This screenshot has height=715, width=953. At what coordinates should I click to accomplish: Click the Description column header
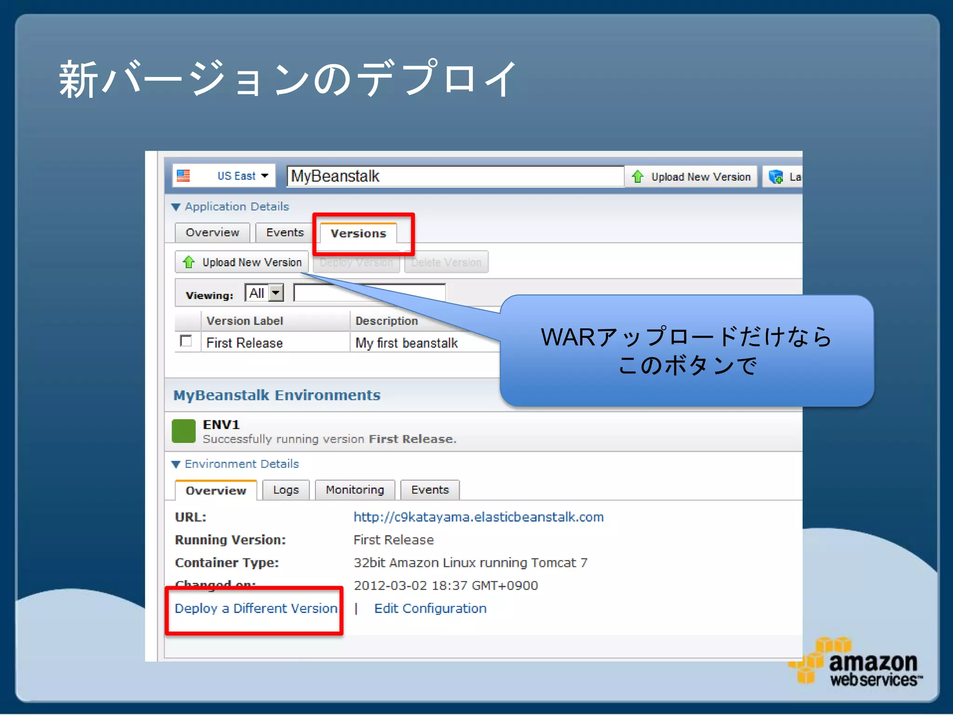pyautogui.click(x=386, y=321)
